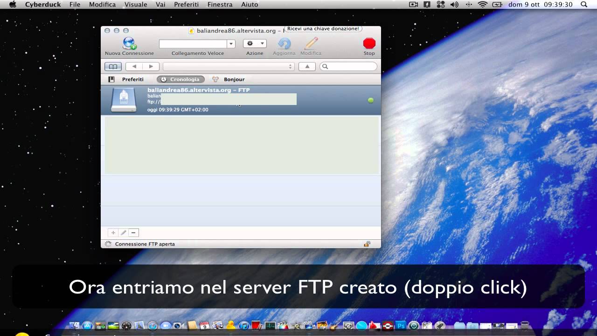Click the 'Connessione FTP aperta' status text
The height and width of the screenshot is (336, 597).
click(x=145, y=244)
